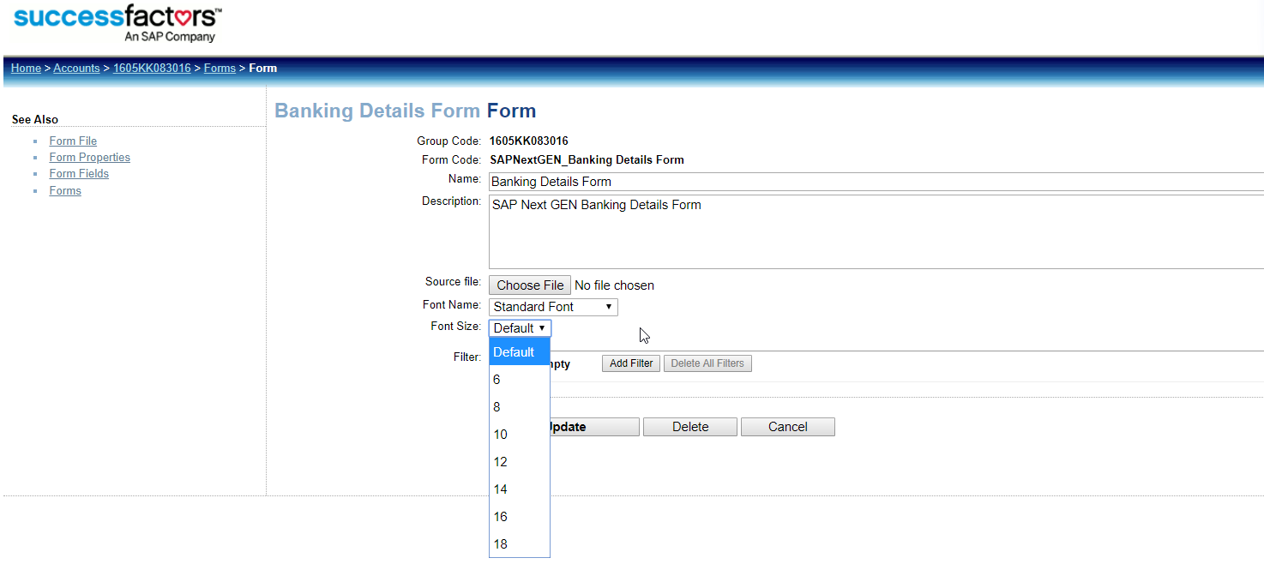Click into the Description text area

tap(876, 232)
